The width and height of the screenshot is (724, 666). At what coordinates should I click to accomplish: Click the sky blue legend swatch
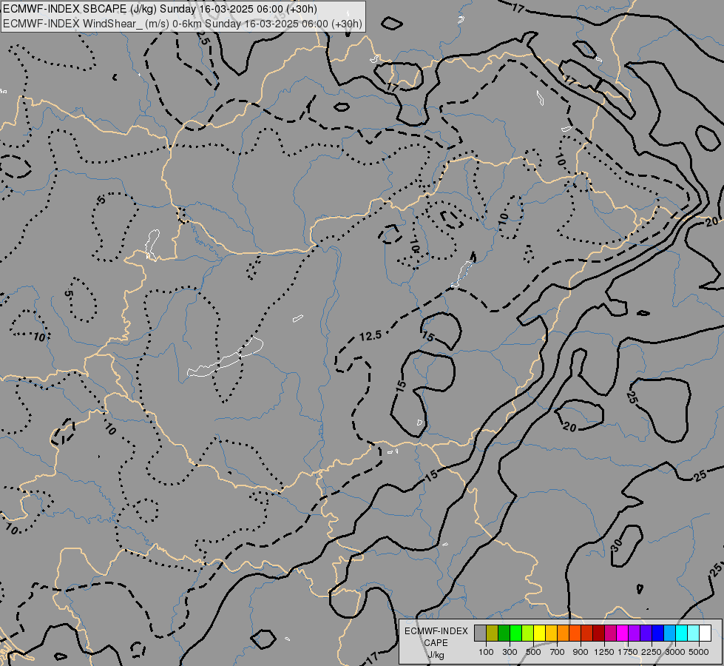pyautogui.click(x=669, y=633)
